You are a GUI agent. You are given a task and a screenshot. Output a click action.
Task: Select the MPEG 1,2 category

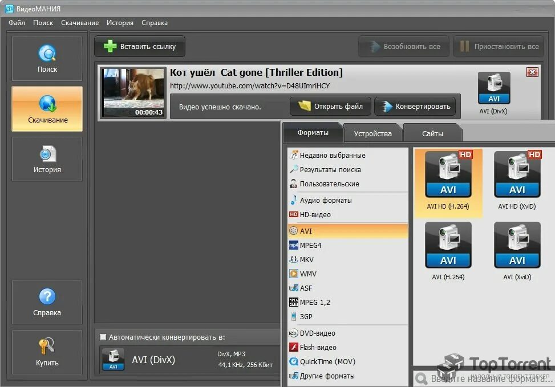coord(348,302)
